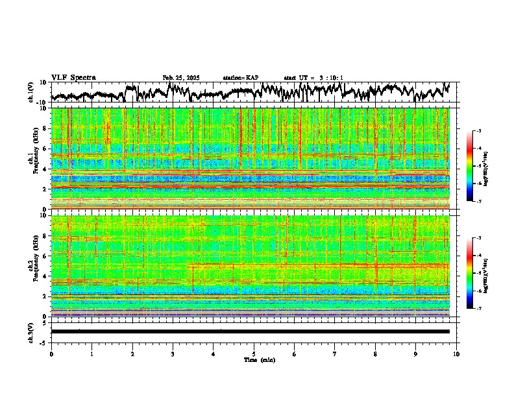514x397 pixels.
Task: Click the "3" tick on the time axis
Action: pyautogui.click(x=173, y=354)
